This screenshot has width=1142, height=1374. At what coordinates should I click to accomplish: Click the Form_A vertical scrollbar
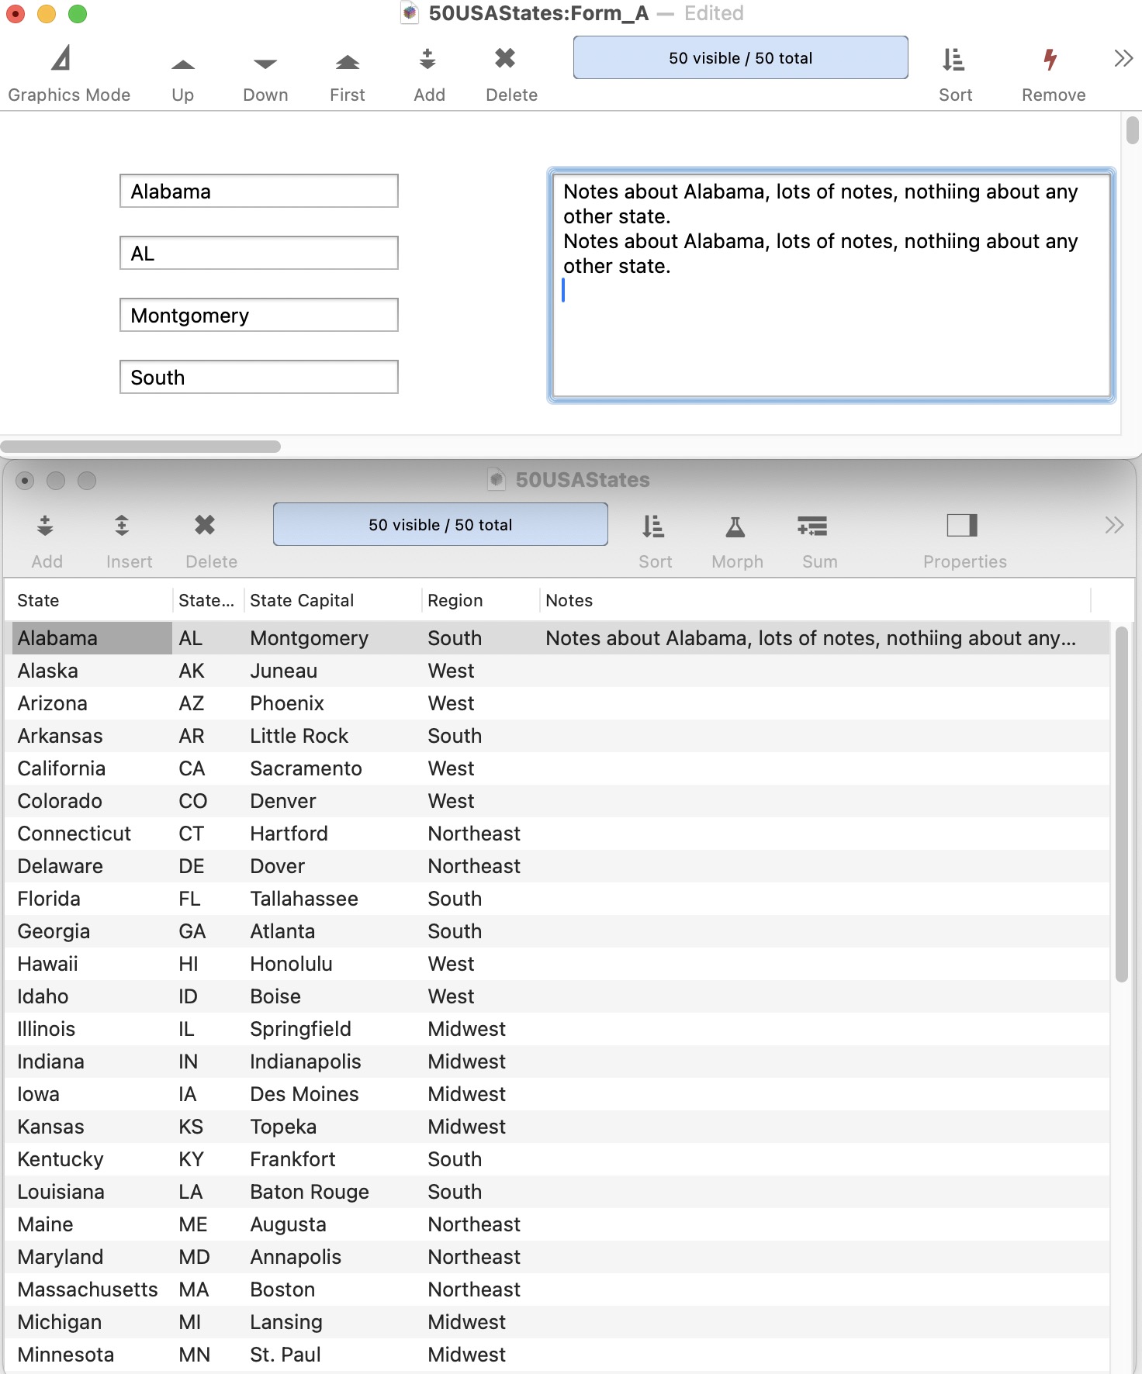tap(1132, 130)
